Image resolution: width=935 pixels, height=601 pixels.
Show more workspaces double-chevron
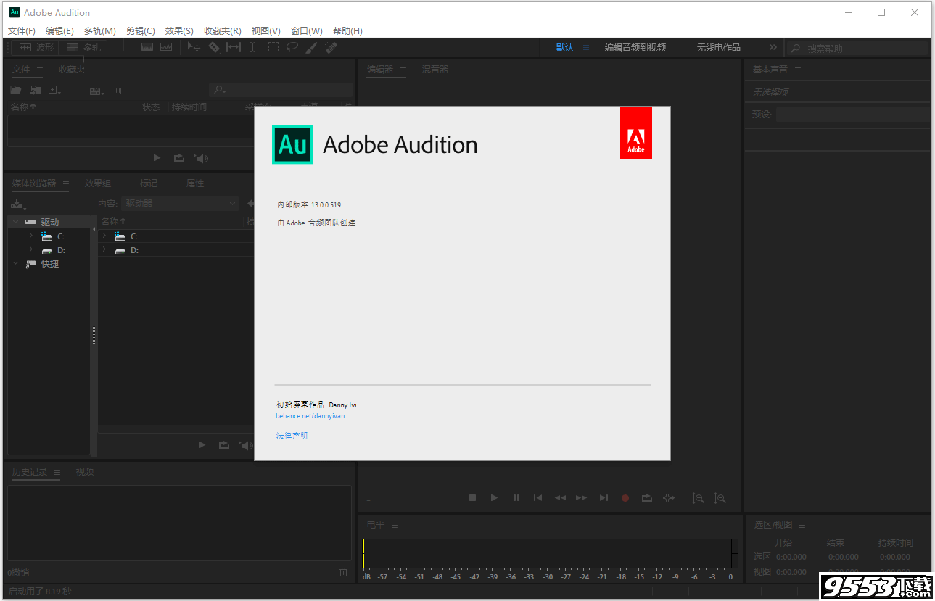773,47
